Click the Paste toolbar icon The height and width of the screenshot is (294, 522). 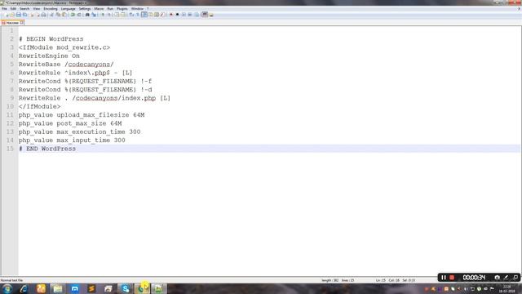click(x=64, y=15)
